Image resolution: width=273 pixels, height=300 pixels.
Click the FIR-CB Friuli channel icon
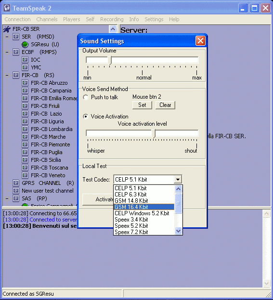(x=25, y=106)
